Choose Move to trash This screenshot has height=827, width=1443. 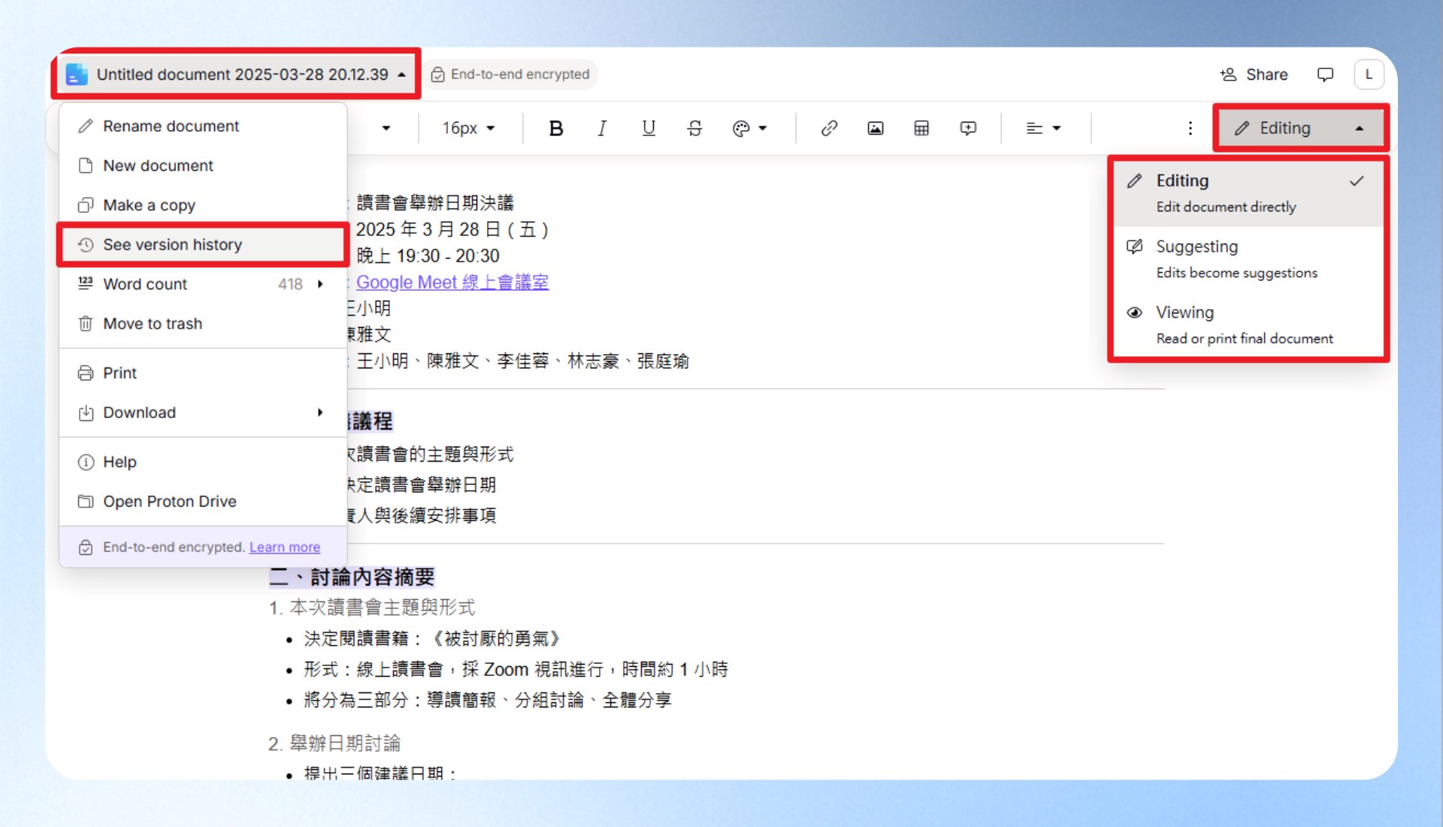tap(203, 323)
